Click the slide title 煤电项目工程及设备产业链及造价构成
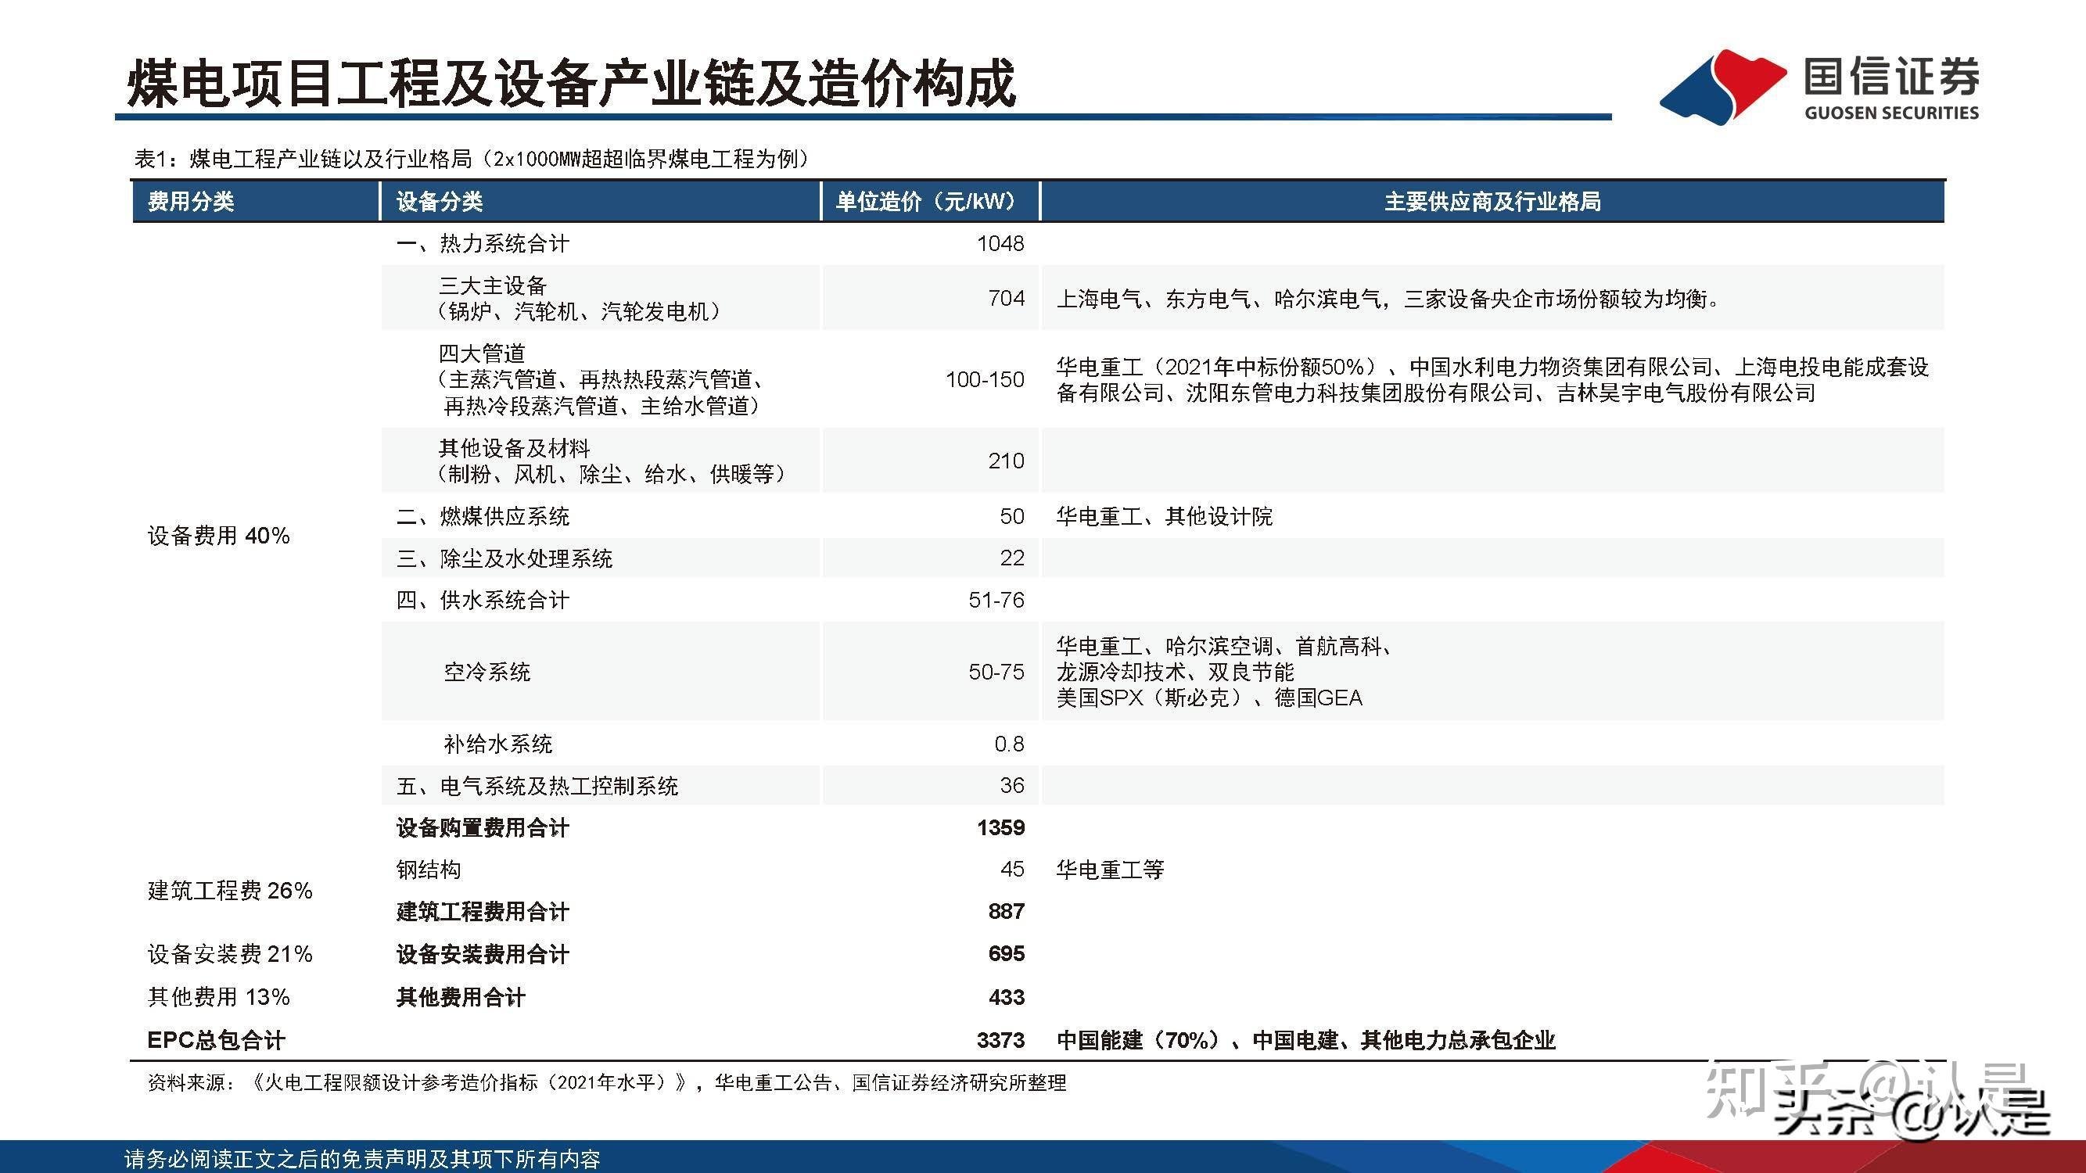This screenshot has width=2086, height=1173. [x=571, y=83]
